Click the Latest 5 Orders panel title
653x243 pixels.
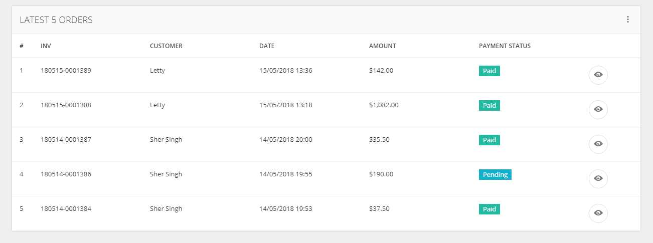point(56,20)
